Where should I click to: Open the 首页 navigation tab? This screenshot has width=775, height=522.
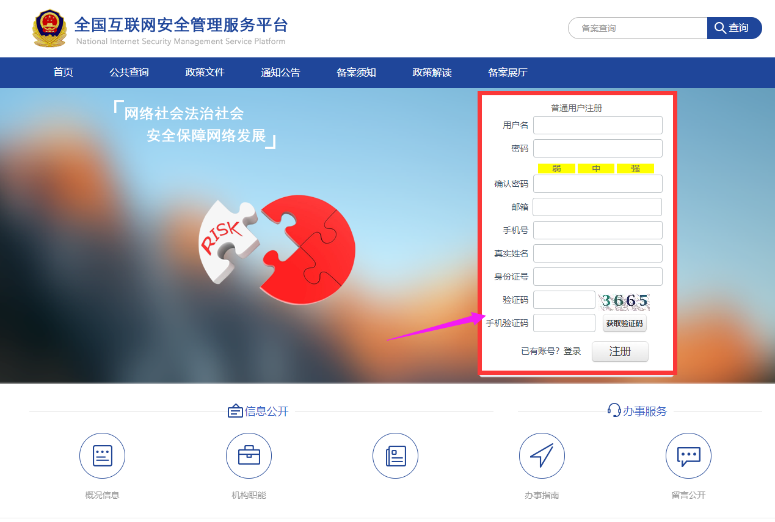(x=63, y=73)
